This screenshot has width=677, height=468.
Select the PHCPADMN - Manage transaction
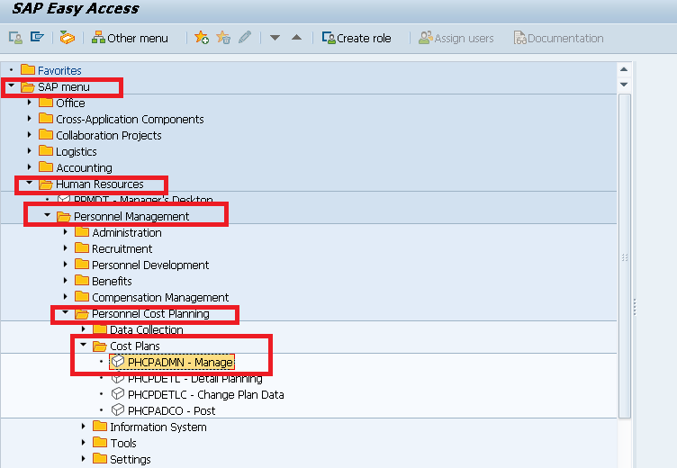[x=172, y=362]
